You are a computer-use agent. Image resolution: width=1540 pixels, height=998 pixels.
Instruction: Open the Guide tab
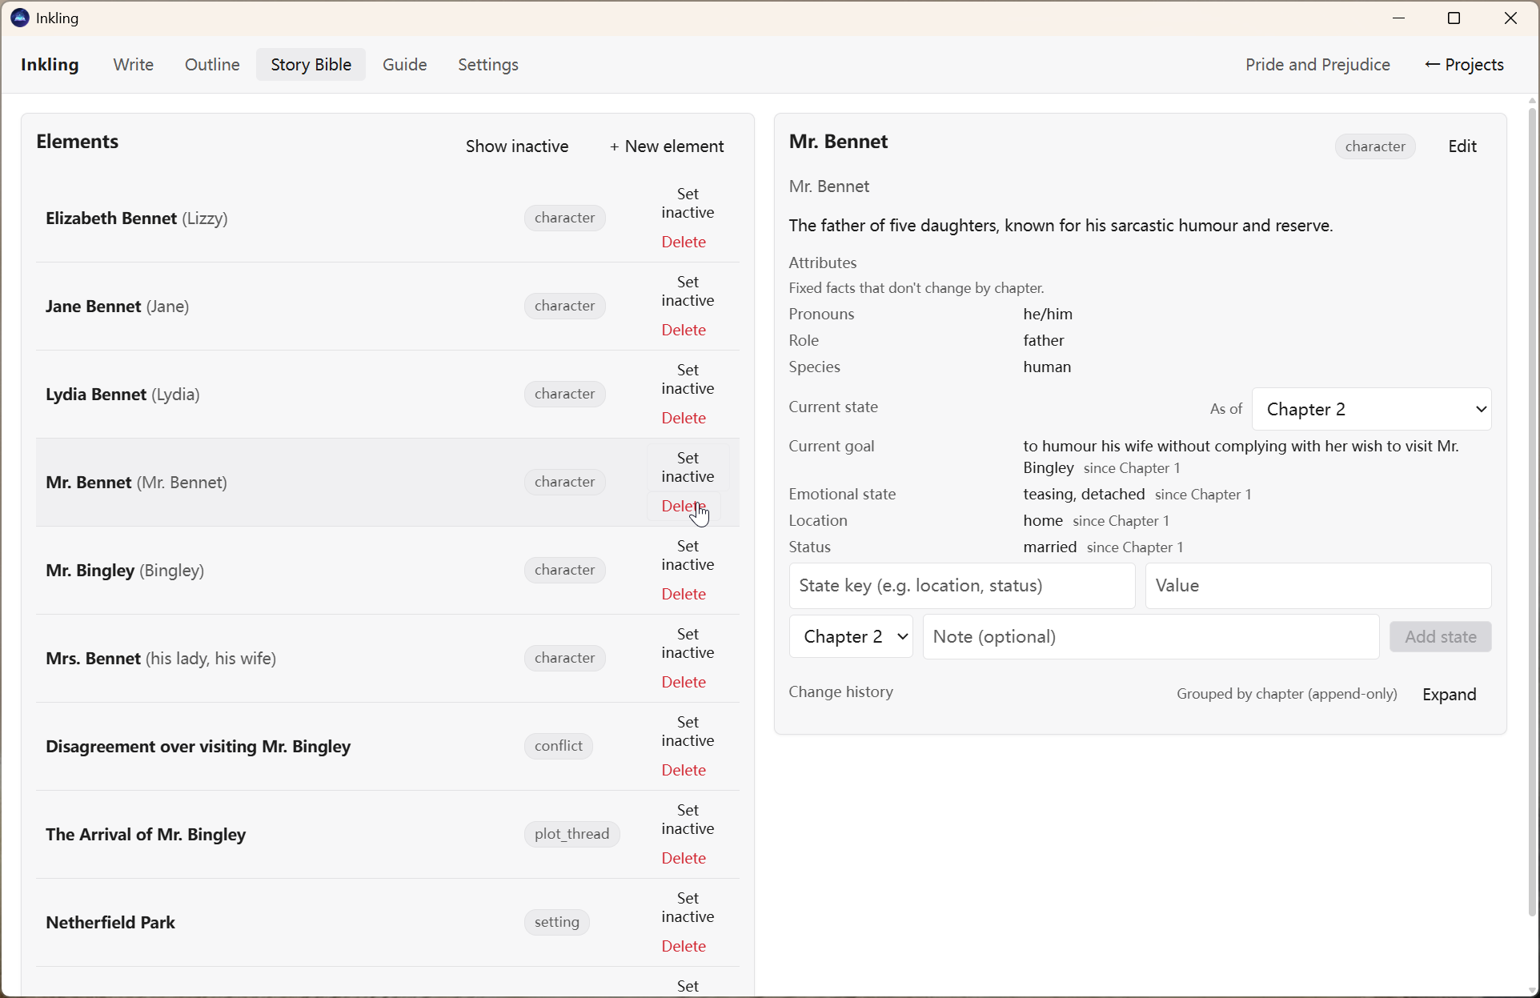tap(404, 65)
